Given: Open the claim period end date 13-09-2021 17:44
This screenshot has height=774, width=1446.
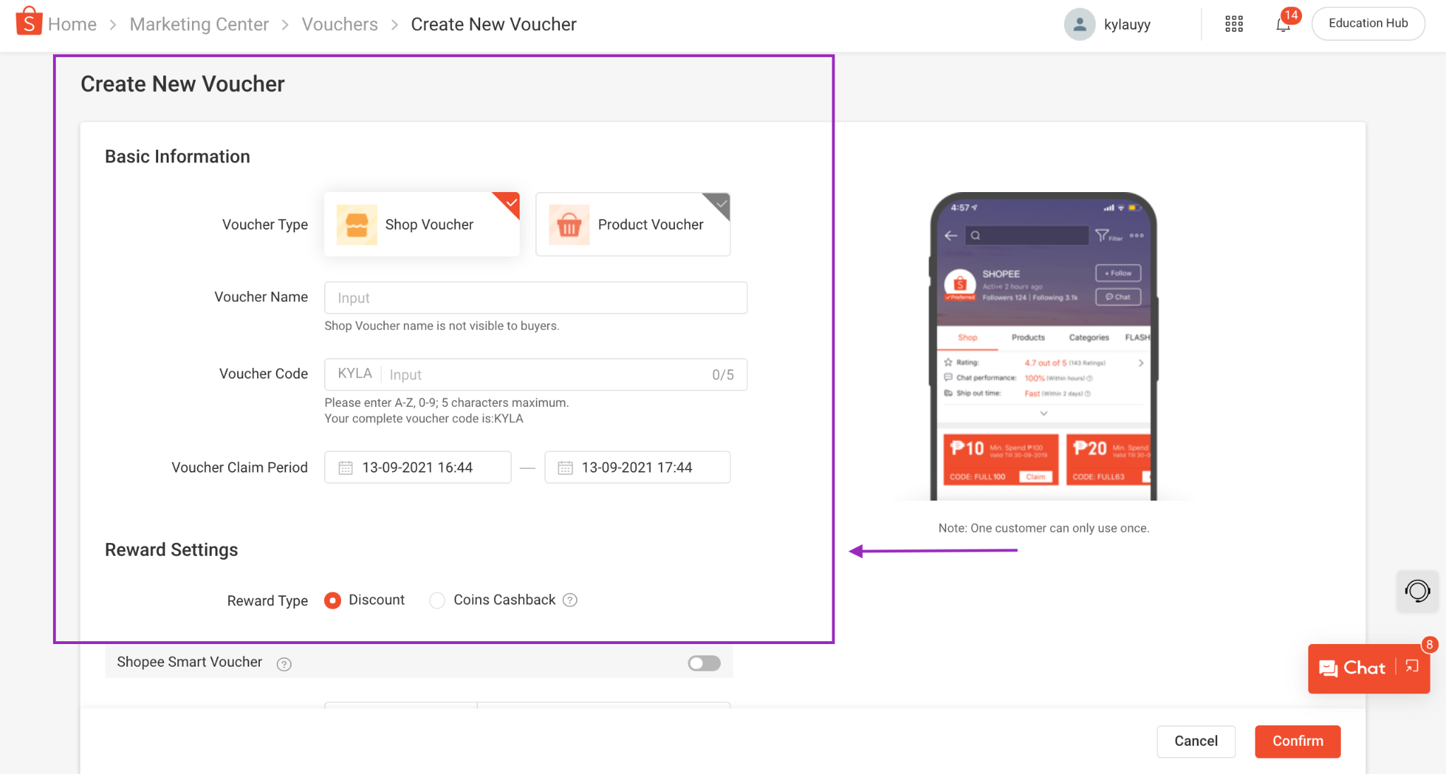Looking at the screenshot, I should click(x=638, y=468).
